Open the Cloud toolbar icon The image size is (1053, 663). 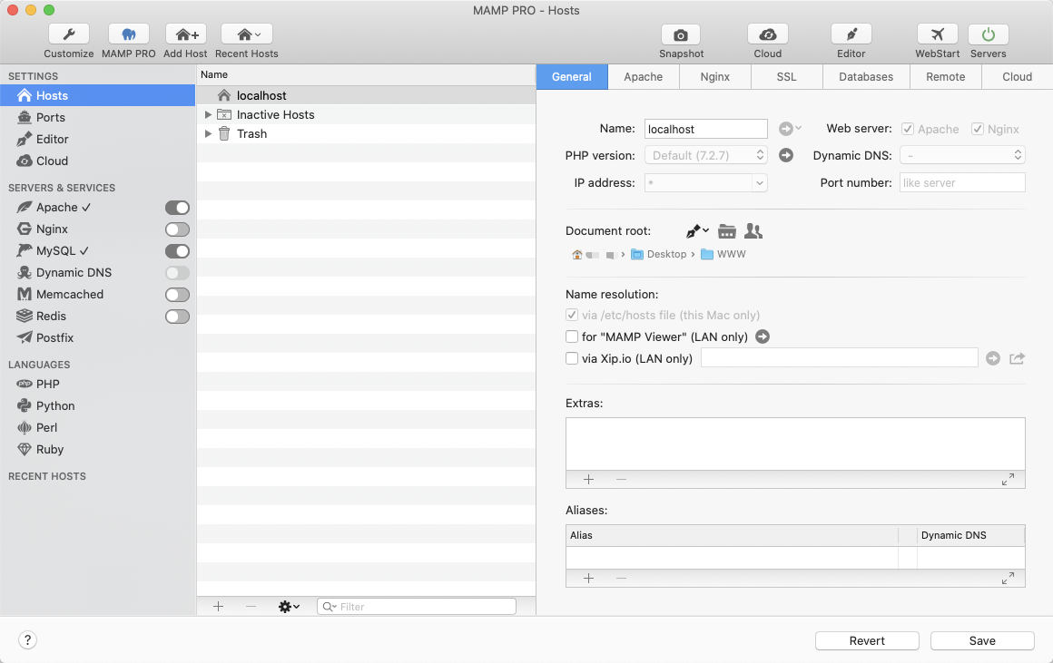pyautogui.click(x=768, y=34)
